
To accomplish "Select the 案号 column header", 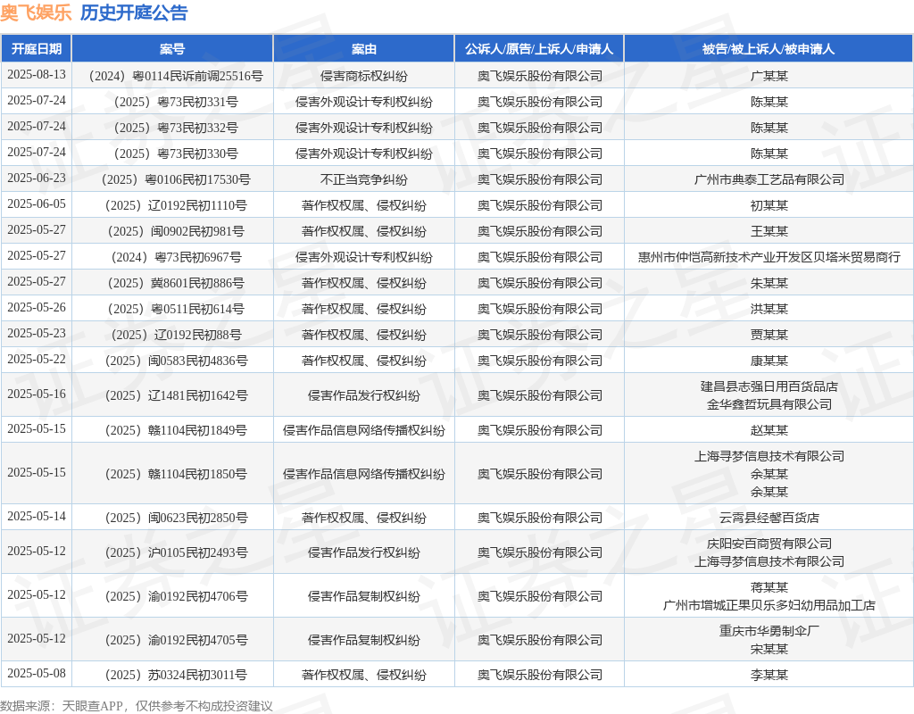I will click(x=172, y=49).
